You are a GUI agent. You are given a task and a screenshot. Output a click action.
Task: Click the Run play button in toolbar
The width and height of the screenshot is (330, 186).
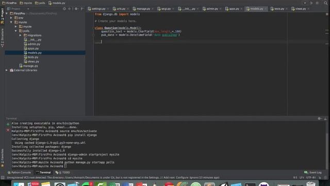click(311, 3)
